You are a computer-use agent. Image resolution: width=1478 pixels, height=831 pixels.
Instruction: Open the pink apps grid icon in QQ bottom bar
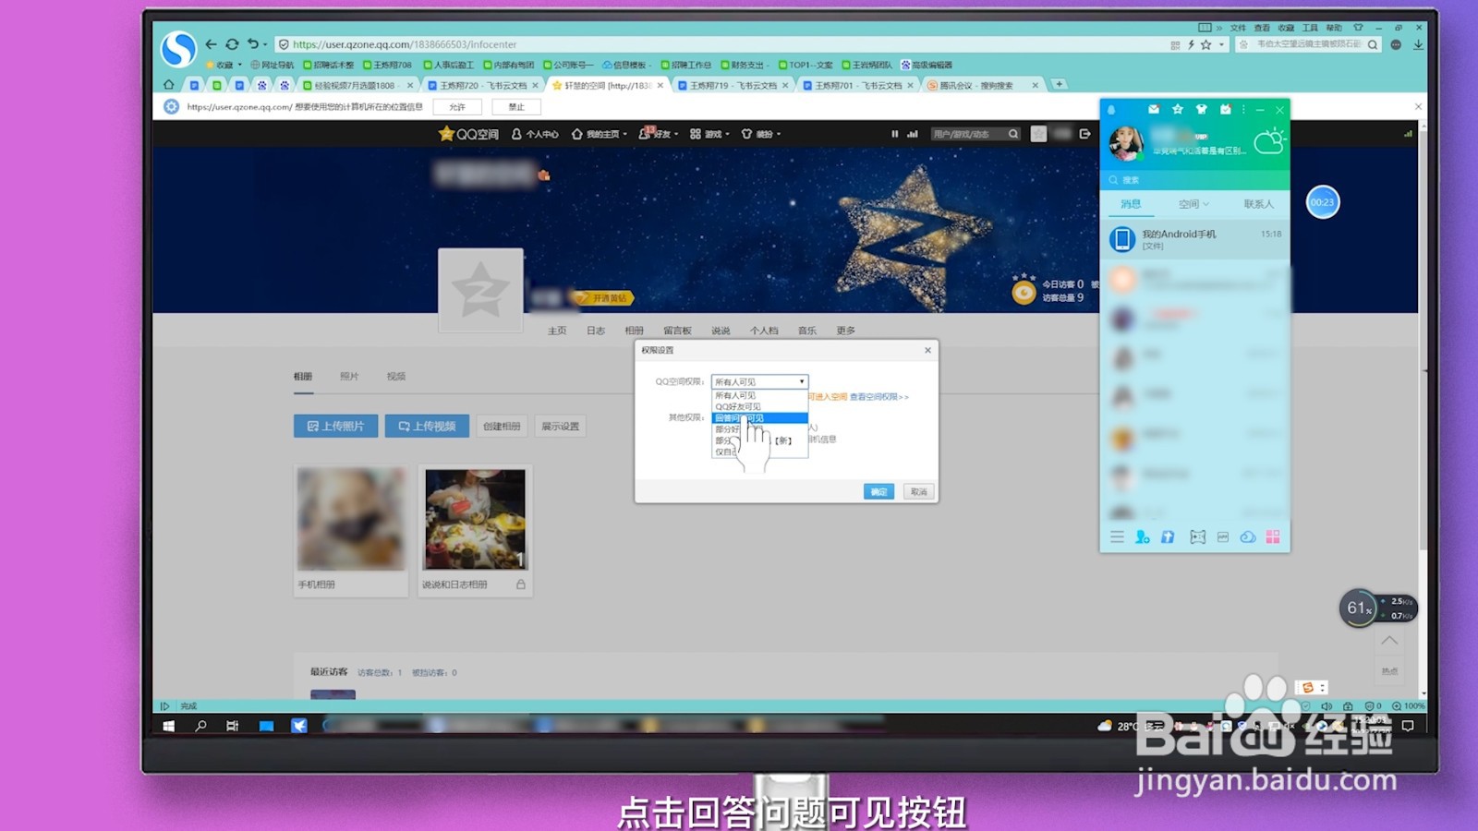pyautogui.click(x=1273, y=536)
